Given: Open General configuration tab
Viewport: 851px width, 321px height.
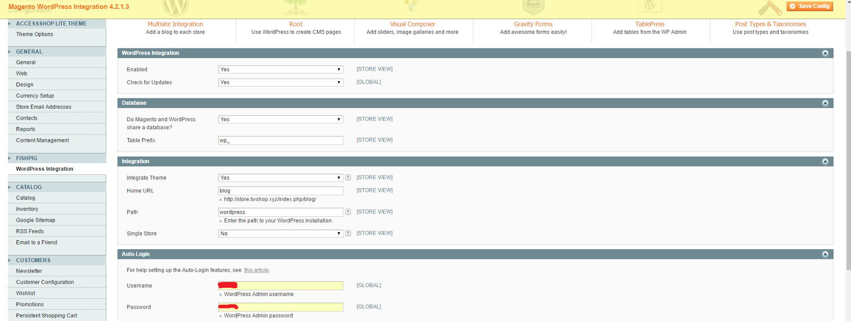Looking at the screenshot, I should point(26,62).
